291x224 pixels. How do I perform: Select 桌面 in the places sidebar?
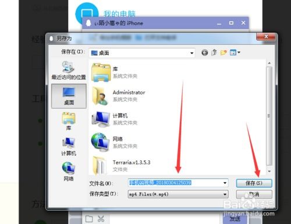click(x=69, y=96)
